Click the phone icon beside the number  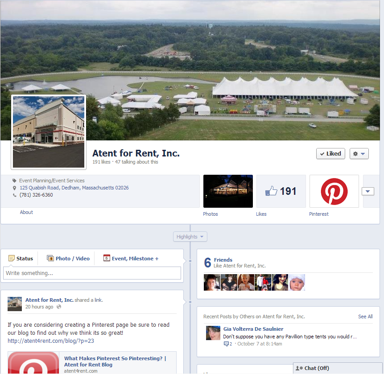[15, 195]
